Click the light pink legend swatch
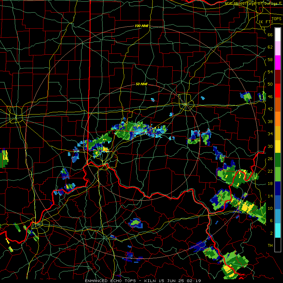 278,48
